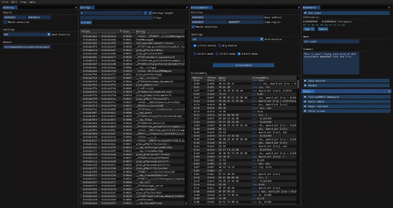Select the 32-bit mode radio button
Viewport: 393px width, 208px height.
point(217,54)
